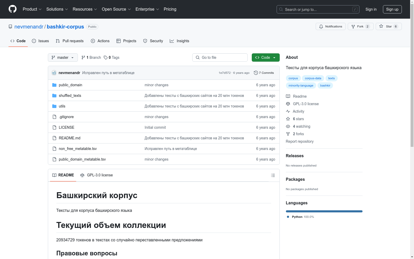Click the eye icon beside watching

pyautogui.click(x=288, y=126)
